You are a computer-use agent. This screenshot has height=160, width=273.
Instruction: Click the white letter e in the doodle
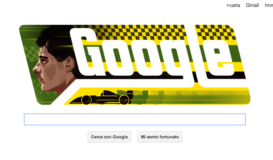click(x=220, y=58)
